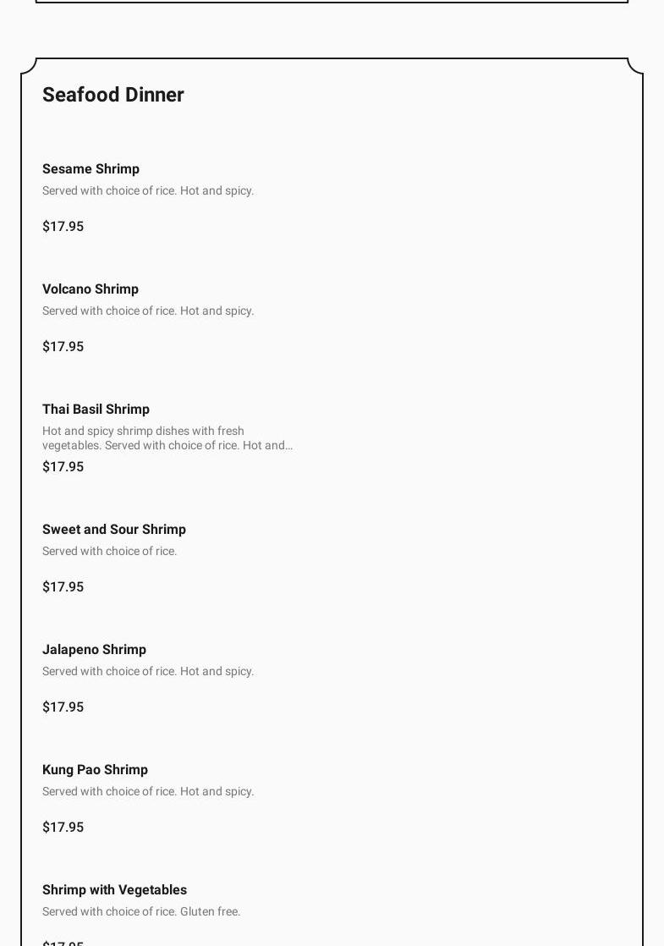The height and width of the screenshot is (946, 664).
Task: Click description below Volcano Shrimp
Action: coord(148,311)
